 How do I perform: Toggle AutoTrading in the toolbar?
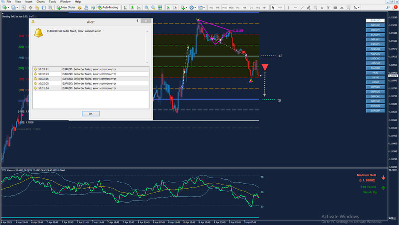point(108,7)
